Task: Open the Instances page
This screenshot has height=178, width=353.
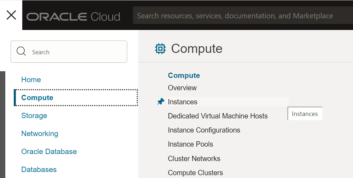Action: coord(183,102)
